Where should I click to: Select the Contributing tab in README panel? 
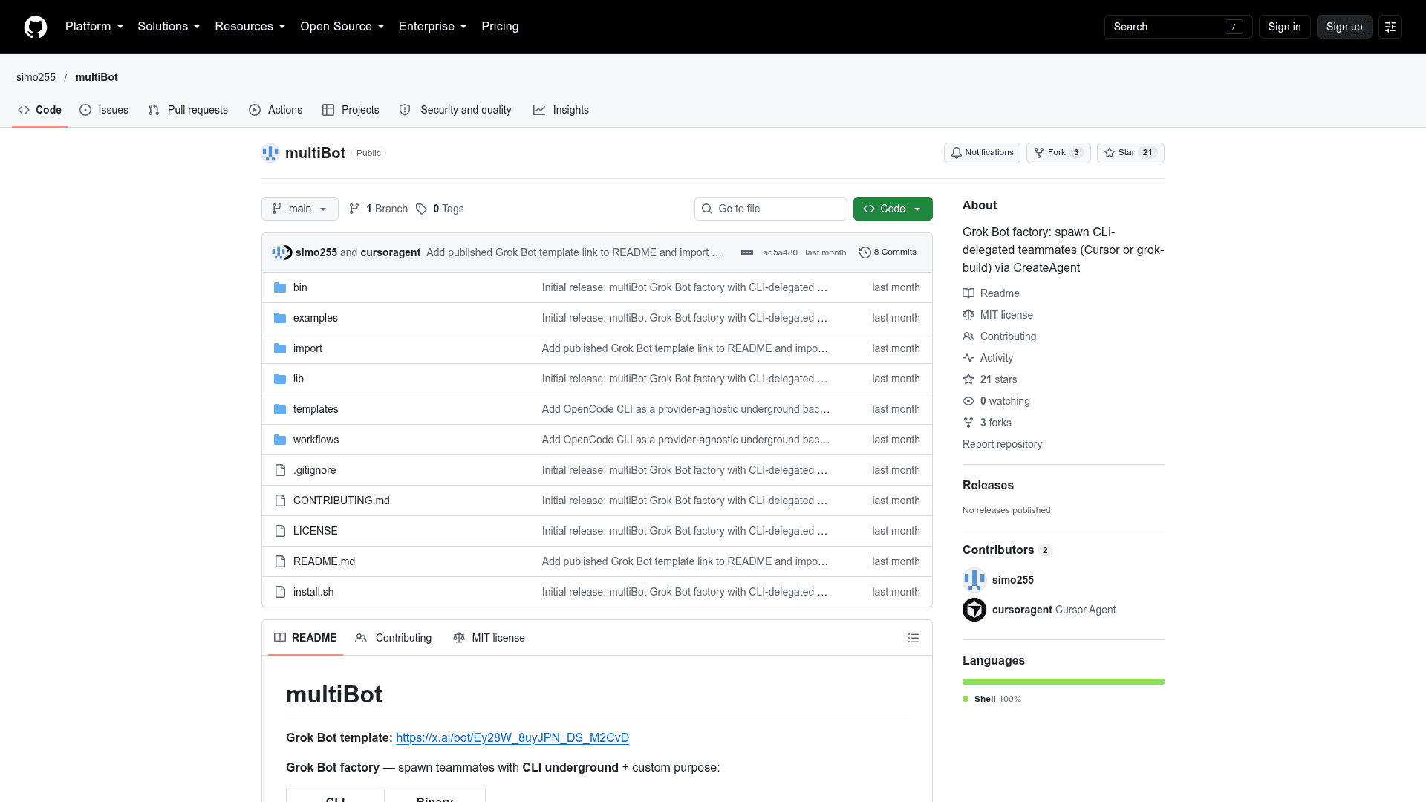pos(394,638)
